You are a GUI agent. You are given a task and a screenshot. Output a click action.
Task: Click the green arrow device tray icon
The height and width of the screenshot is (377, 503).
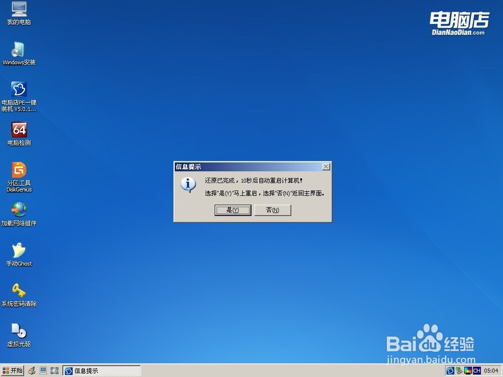click(x=459, y=370)
